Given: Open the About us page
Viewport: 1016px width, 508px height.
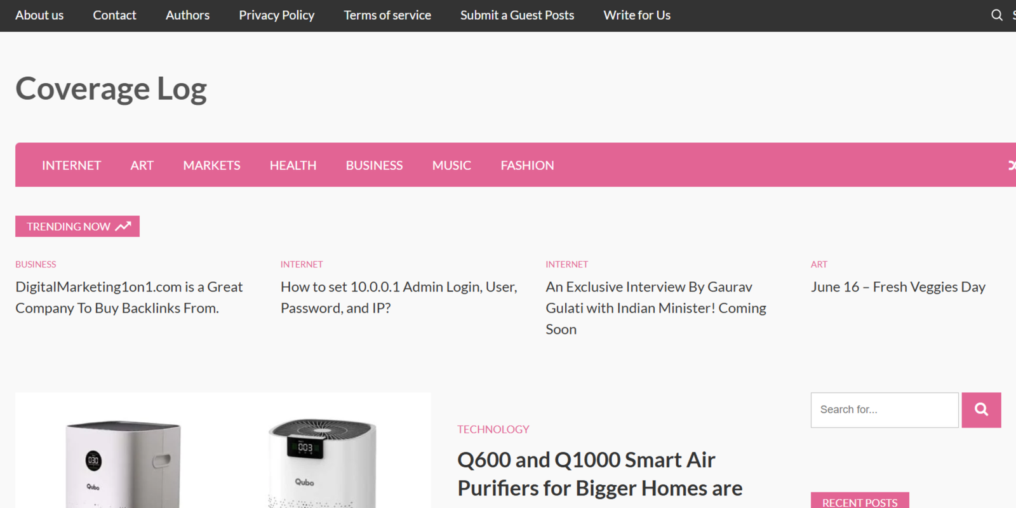Looking at the screenshot, I should point(39,15).
